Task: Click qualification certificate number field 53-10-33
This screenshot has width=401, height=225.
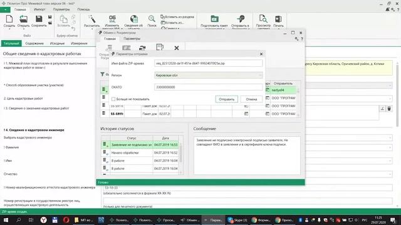Action: tap(247, 187)
